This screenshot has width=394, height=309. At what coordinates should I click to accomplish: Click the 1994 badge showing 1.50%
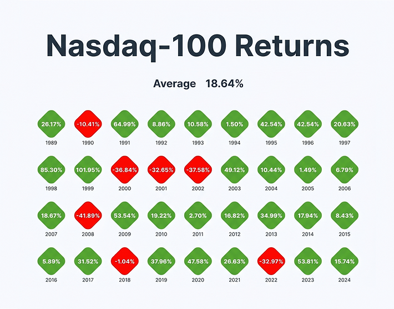pos(235,124)
